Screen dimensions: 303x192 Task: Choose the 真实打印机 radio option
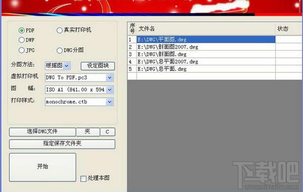(x=60, y=30)
